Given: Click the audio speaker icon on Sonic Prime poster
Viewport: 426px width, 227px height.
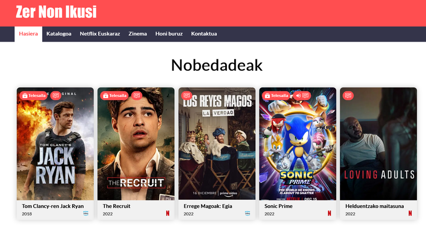Looking at the screenshot, I should click(298, 95).
